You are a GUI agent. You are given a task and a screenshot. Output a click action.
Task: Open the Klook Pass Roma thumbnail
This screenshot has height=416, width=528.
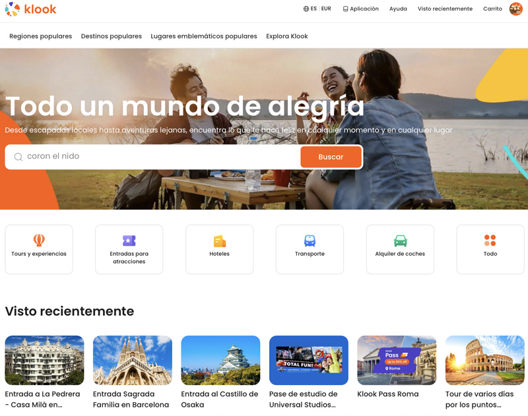[397, 360]
